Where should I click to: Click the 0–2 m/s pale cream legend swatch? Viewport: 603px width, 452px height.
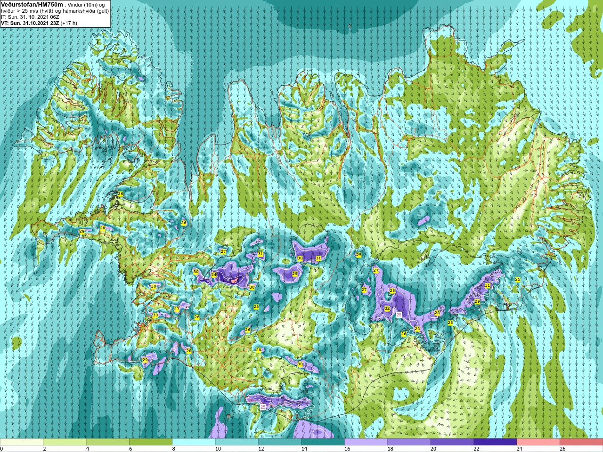click(x=22, y=442)
